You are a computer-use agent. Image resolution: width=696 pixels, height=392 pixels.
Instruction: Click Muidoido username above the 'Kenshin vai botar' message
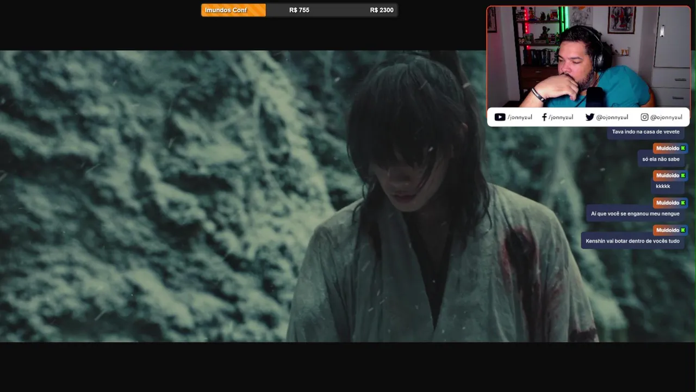click(x=668, y=230)
